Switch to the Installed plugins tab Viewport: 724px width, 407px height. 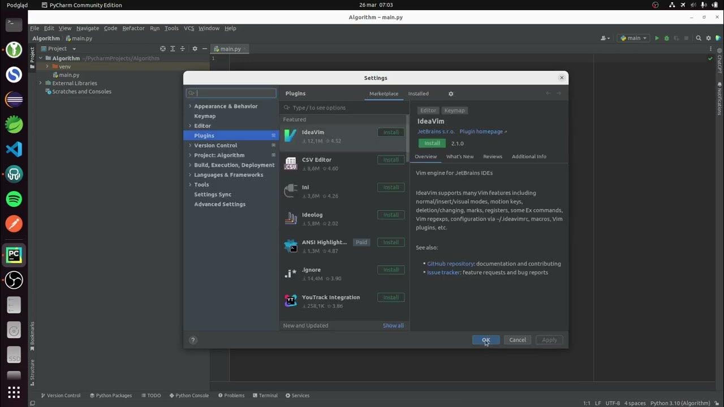pos(419,94)
